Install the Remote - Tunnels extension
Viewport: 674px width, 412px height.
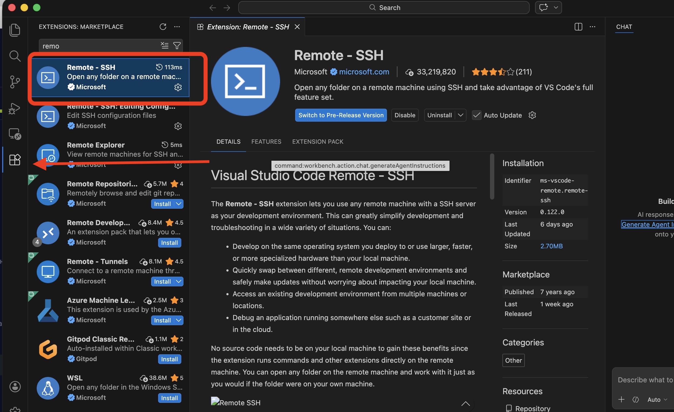(162, 281)
